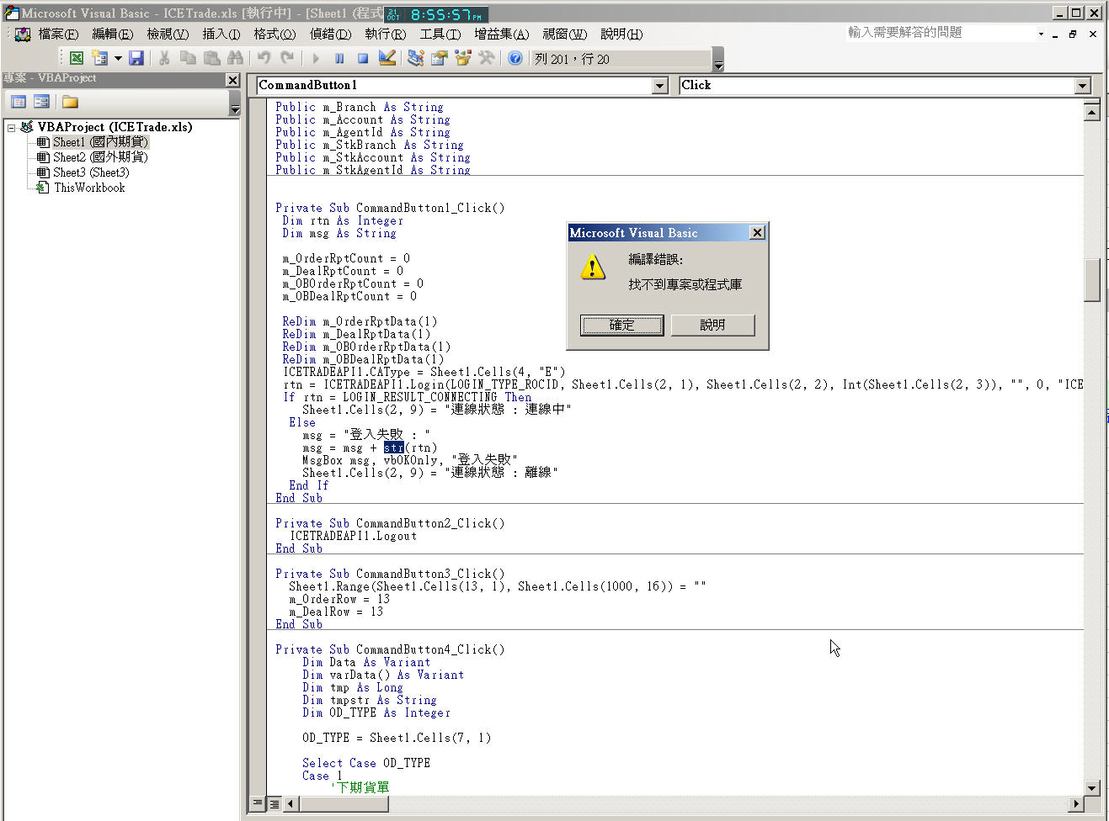Click Full Module View button at bottom left
1109x821 pixels.
coord(274,803)
